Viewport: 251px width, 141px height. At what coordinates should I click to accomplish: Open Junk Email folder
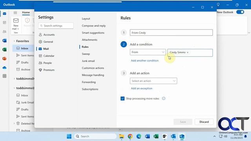[x=25, y=102]
